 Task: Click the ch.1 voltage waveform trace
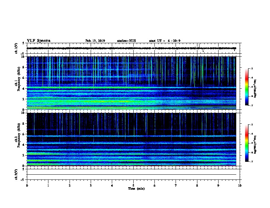[x=131, y=48]
